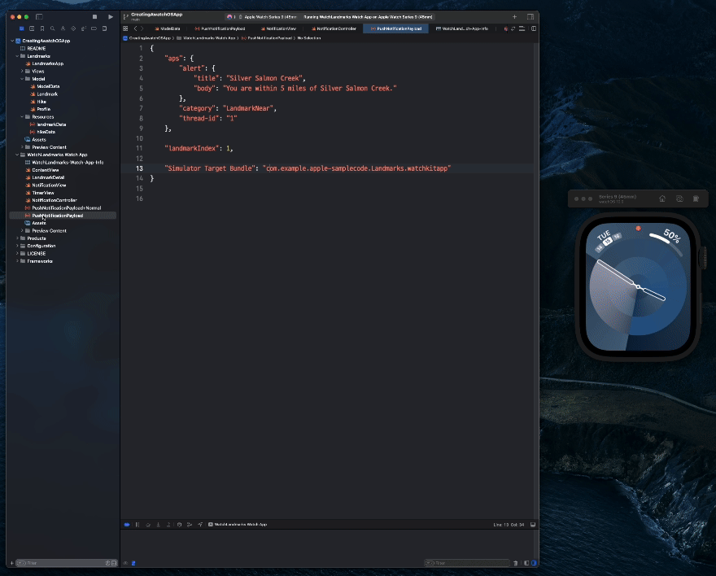Toggle the variables view pane icon
Viewport: 716px width, 576px height.
click(526, 563)
